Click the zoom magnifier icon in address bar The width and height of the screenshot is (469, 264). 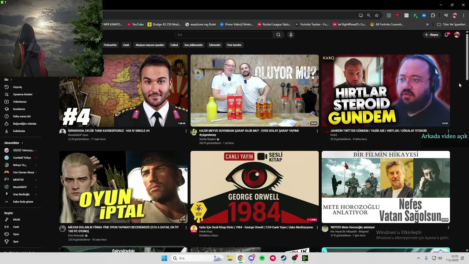point(369,15)
